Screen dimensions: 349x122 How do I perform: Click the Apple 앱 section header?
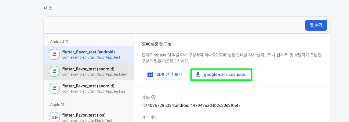click(57, 104)
